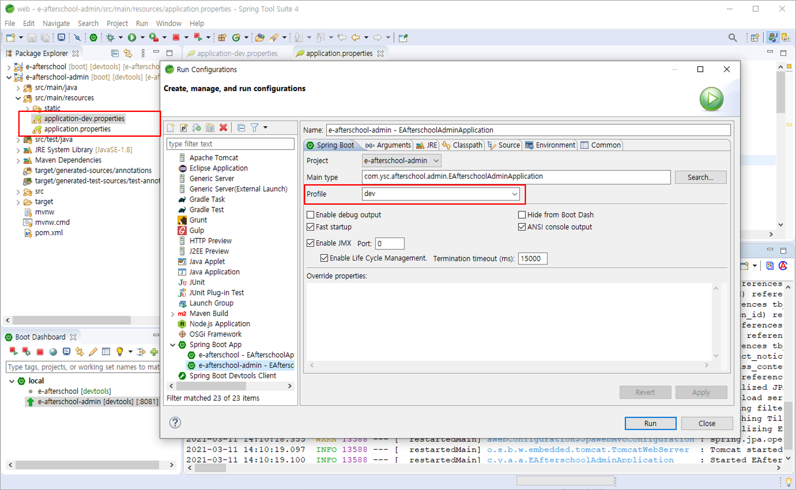Click the Debug bug toolbar icon
The width and height of the screenshot is (796, 490).
point(111,37)
